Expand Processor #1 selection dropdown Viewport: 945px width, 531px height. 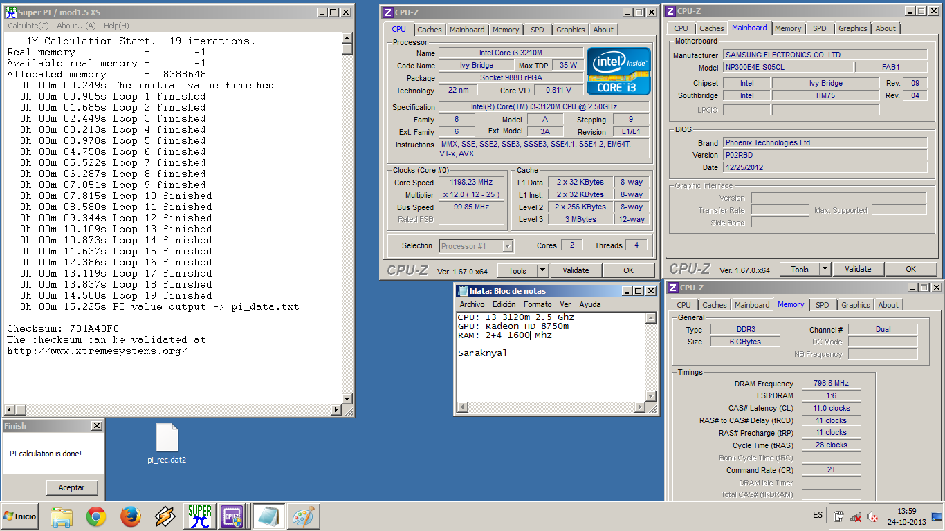tap(507, 246)
